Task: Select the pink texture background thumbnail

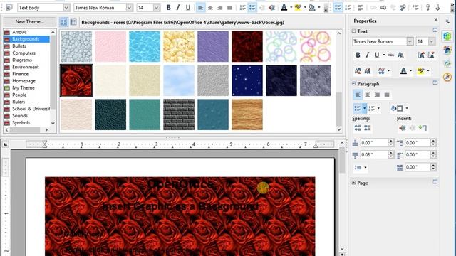Action: click(110, 46)
